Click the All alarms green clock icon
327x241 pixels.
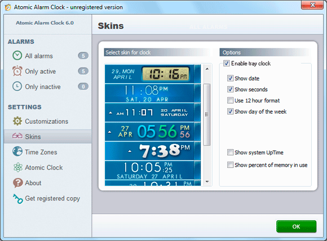(17, 56)
